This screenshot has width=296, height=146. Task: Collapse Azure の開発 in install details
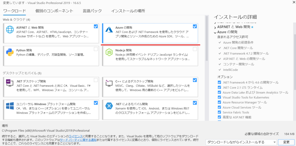[215, 33]
